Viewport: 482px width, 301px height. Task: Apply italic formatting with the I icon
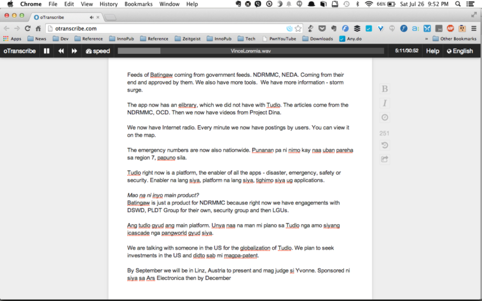(385, 103)
